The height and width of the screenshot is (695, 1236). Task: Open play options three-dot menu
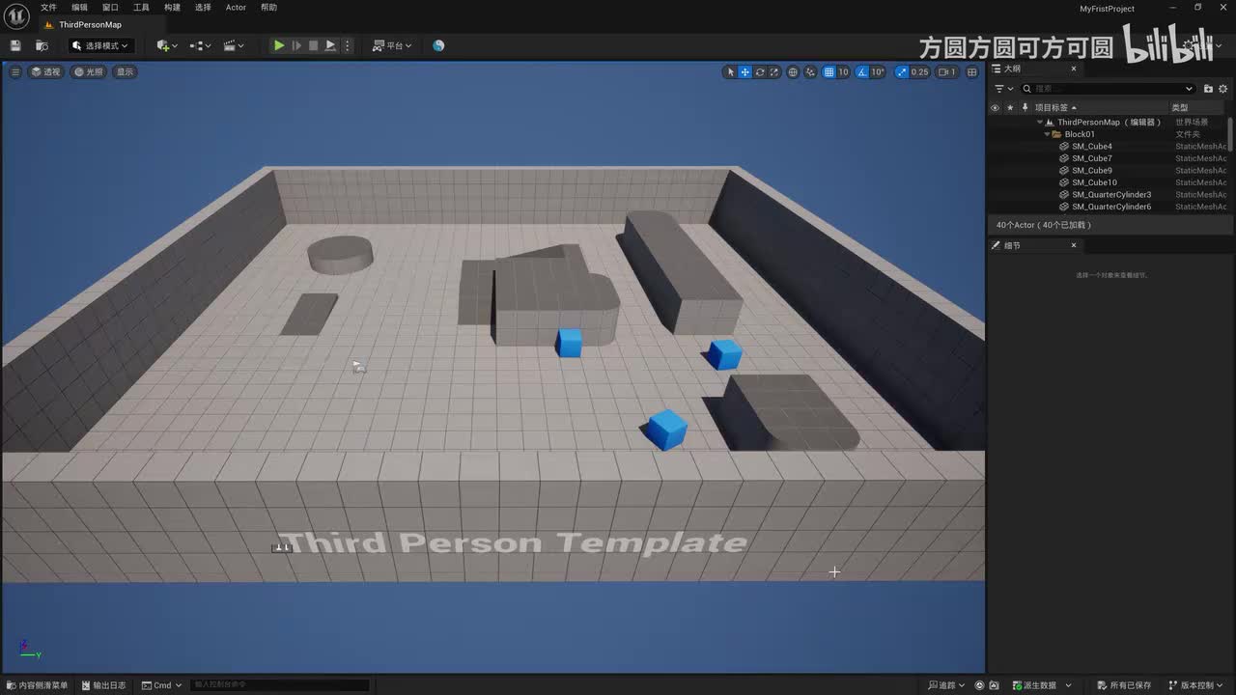point(348,45)
